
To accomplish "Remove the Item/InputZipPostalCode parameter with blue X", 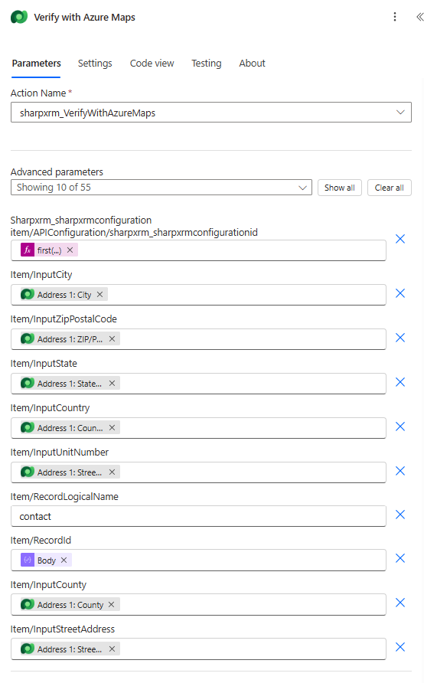I will coord(400,338).
